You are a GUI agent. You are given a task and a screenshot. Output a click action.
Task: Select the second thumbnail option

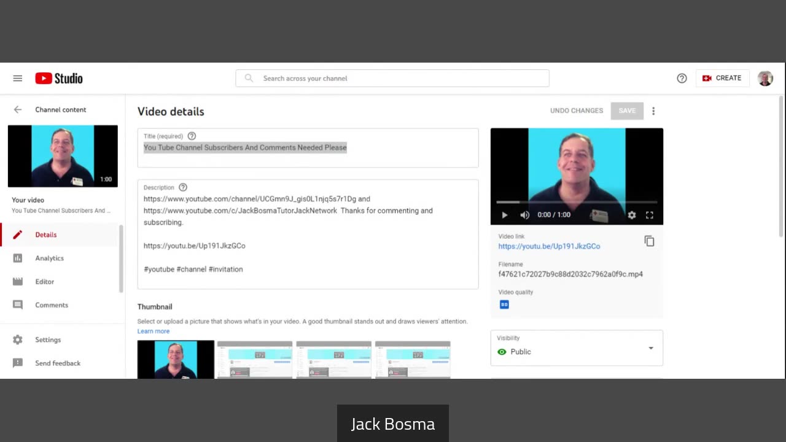[255, 360]
